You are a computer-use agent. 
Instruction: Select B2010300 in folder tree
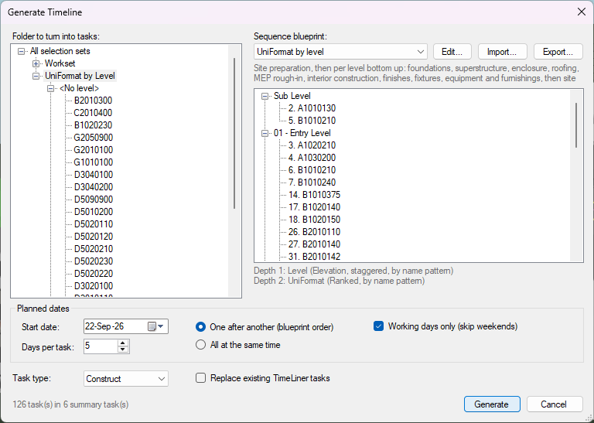pos(93,101)
